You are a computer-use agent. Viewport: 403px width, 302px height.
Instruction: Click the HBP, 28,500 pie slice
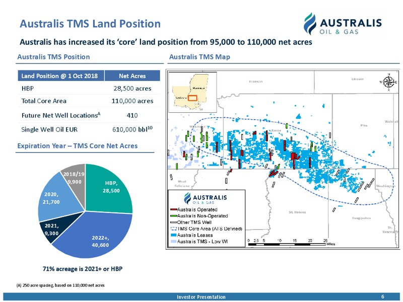[108, 189]
